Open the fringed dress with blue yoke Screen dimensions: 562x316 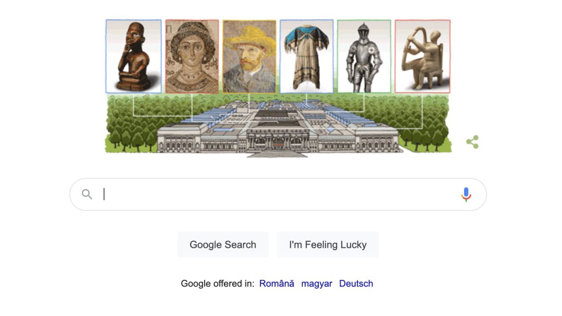pos(307,56)
